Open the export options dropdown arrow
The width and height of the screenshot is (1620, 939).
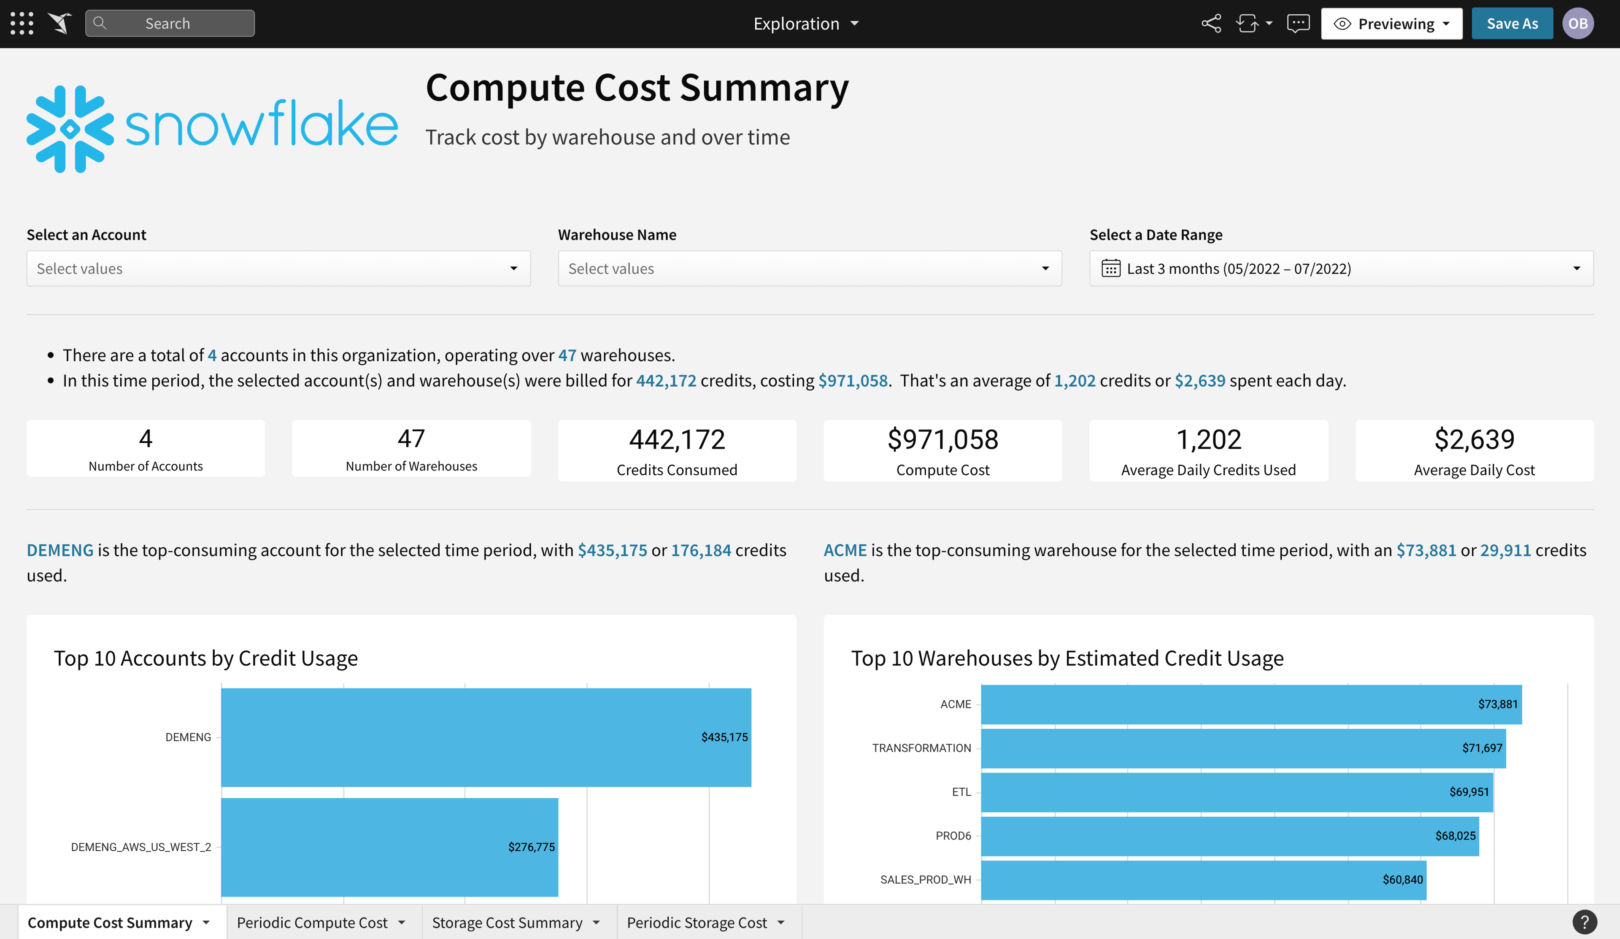click(1269, 24)
